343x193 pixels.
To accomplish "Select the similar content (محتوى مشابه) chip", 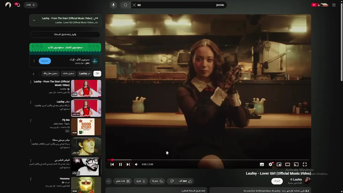I will [x=69, y=73].
